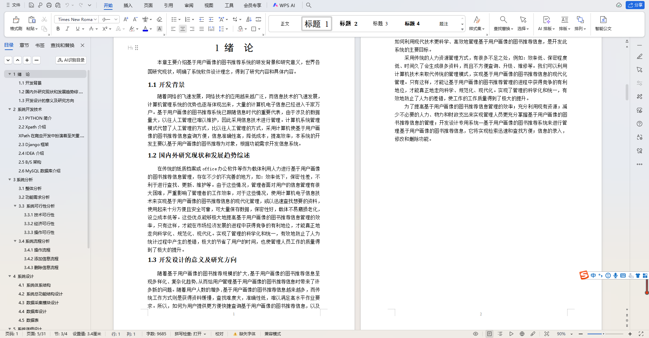Image resolution: width=649 pixels, height=338 pixels.
Task: Click the WPS AI button
Action: (x=284, y=5)
